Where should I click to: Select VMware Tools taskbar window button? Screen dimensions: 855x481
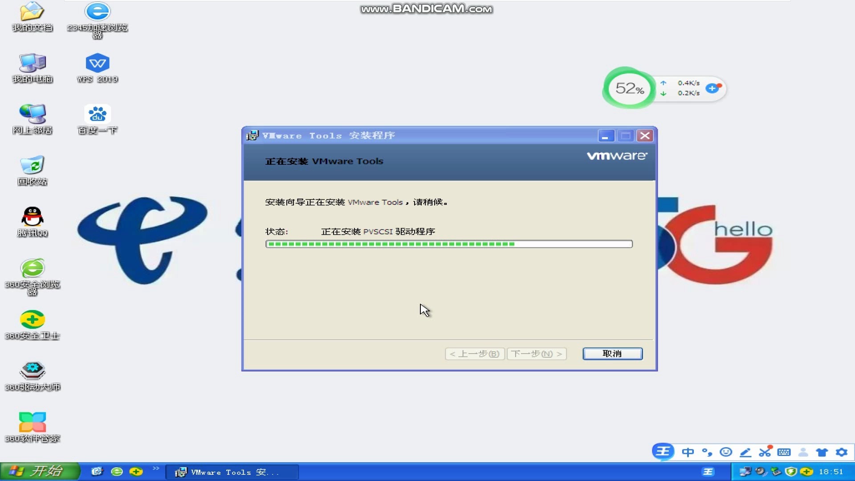point(232,472)
